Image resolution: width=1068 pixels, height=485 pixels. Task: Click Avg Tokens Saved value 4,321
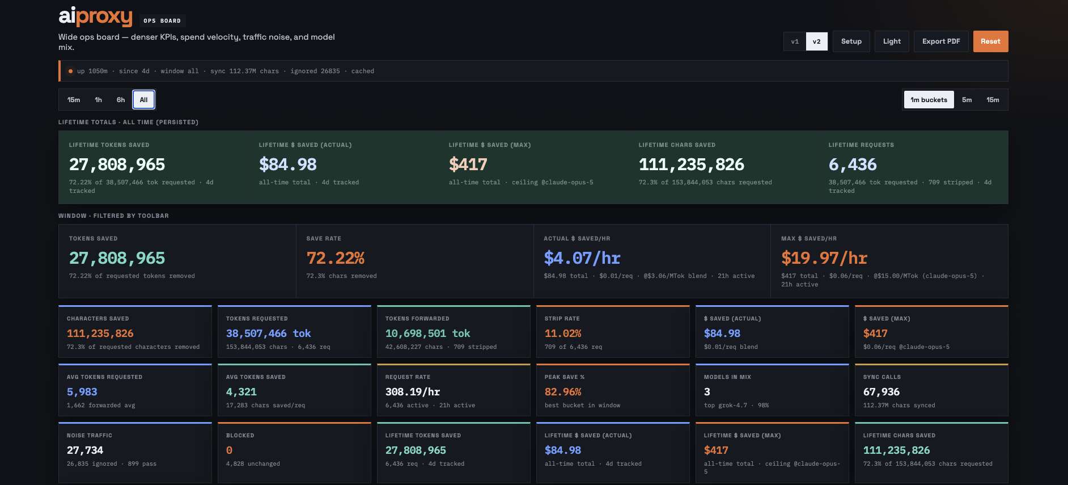tap(241, 392)
